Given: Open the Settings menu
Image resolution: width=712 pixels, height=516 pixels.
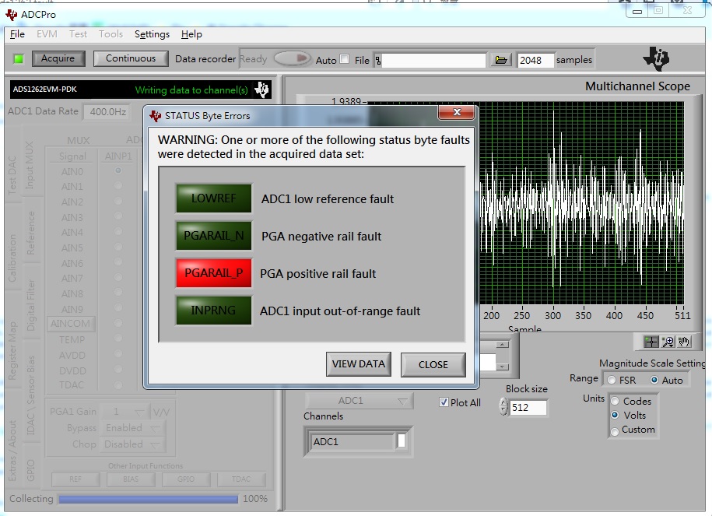Looking at the screenshot, I should pos(152,34).
